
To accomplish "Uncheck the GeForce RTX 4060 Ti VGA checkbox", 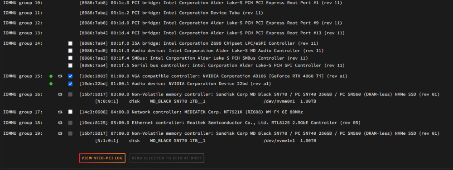I will (70, 76).
